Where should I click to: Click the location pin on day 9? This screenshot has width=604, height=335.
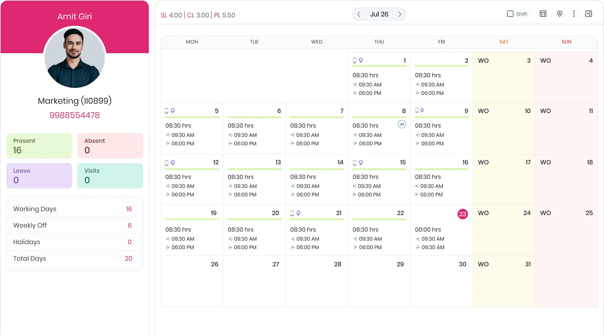pyautogui.click(x=422, y=110)
